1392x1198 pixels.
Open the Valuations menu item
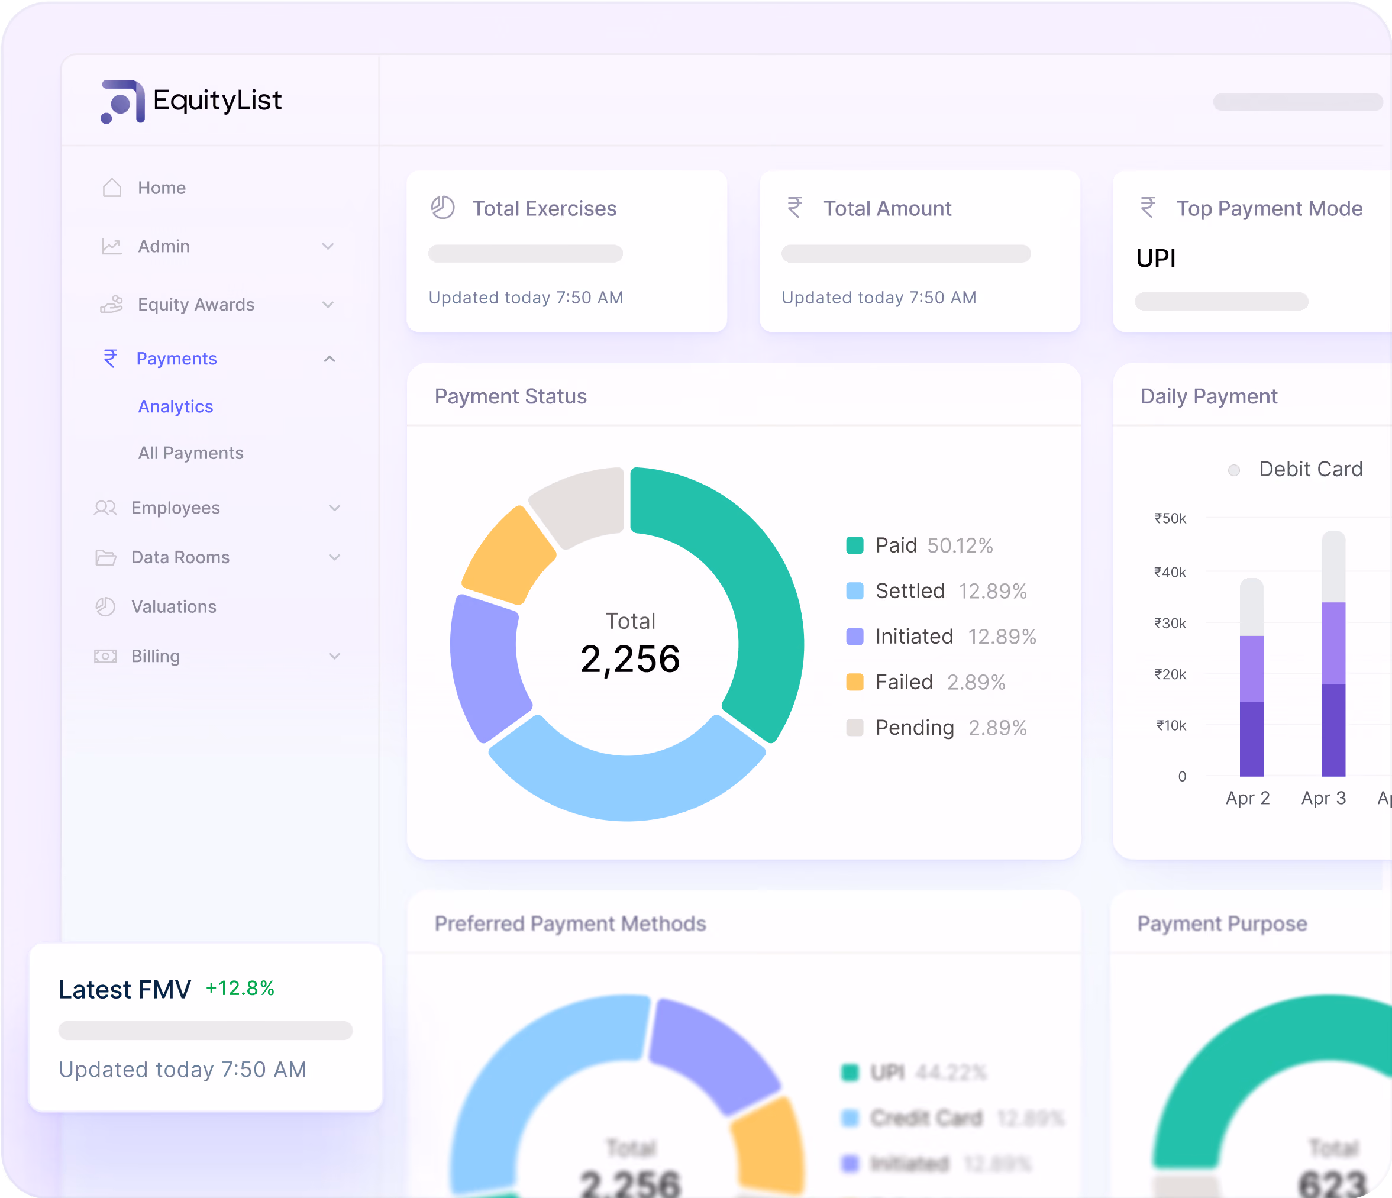174,607
